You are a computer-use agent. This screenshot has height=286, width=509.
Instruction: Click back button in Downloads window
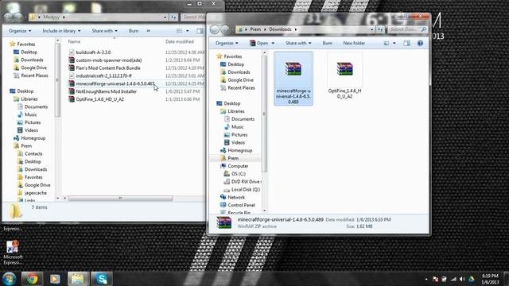pos(214,29)
